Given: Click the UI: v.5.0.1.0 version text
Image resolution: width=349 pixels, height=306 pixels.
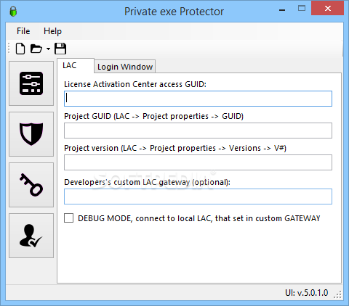Looking at the screenshot, I should [x=307, y=293].
